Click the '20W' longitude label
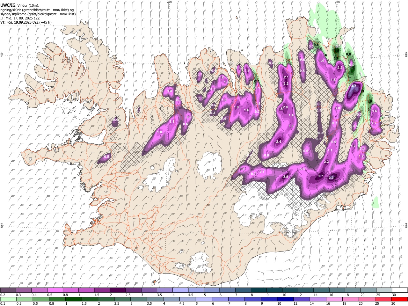 170,2
